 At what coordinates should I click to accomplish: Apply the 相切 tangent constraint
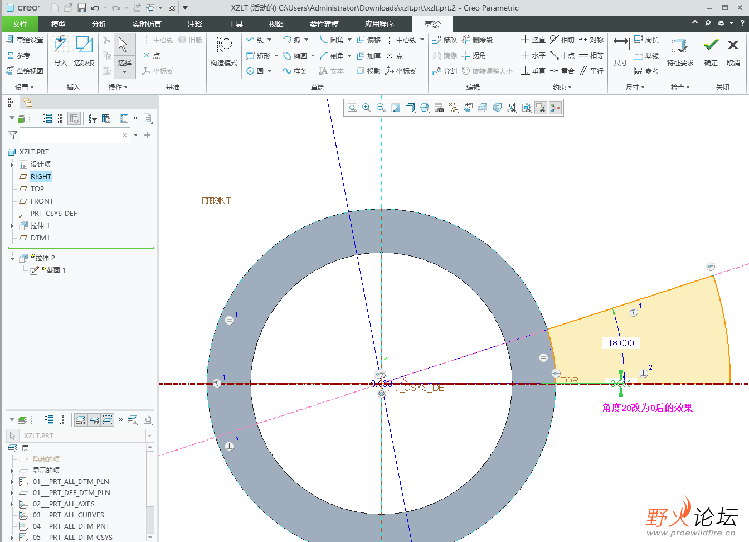click(x=562, y=40)
